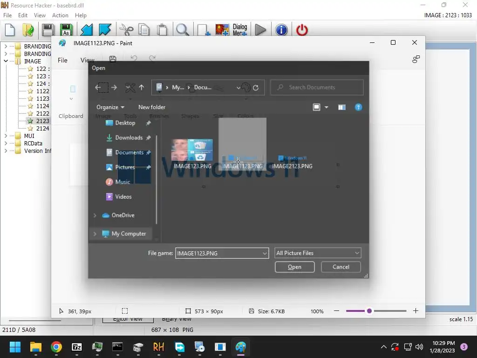Open the File menu in Paint
Viewport: 477px width, 358px height.
click(62, 60)
